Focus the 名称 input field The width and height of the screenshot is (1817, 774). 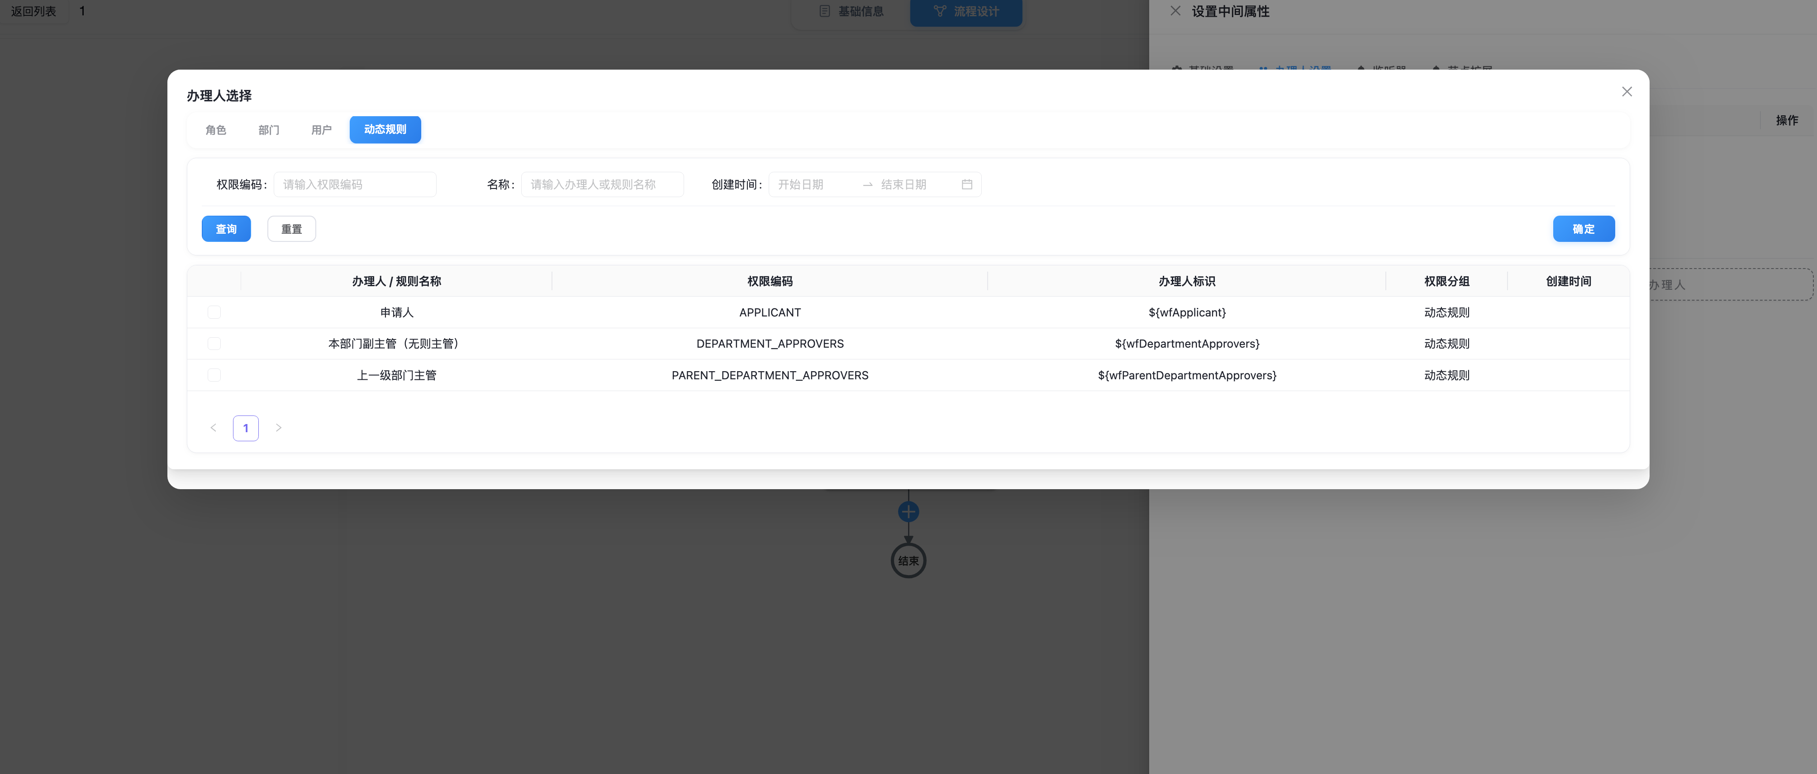[x=602, y=185]
